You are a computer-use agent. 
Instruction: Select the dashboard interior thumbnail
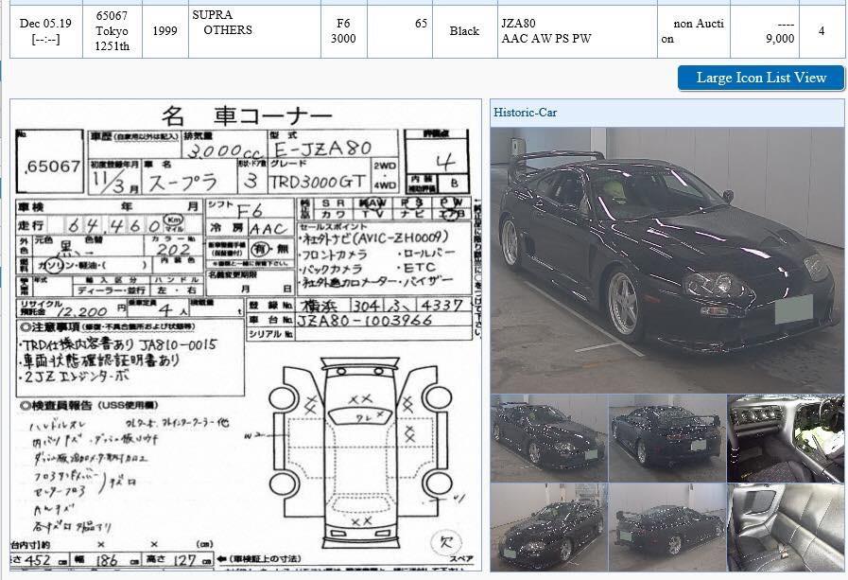click(x=785, y=438)
